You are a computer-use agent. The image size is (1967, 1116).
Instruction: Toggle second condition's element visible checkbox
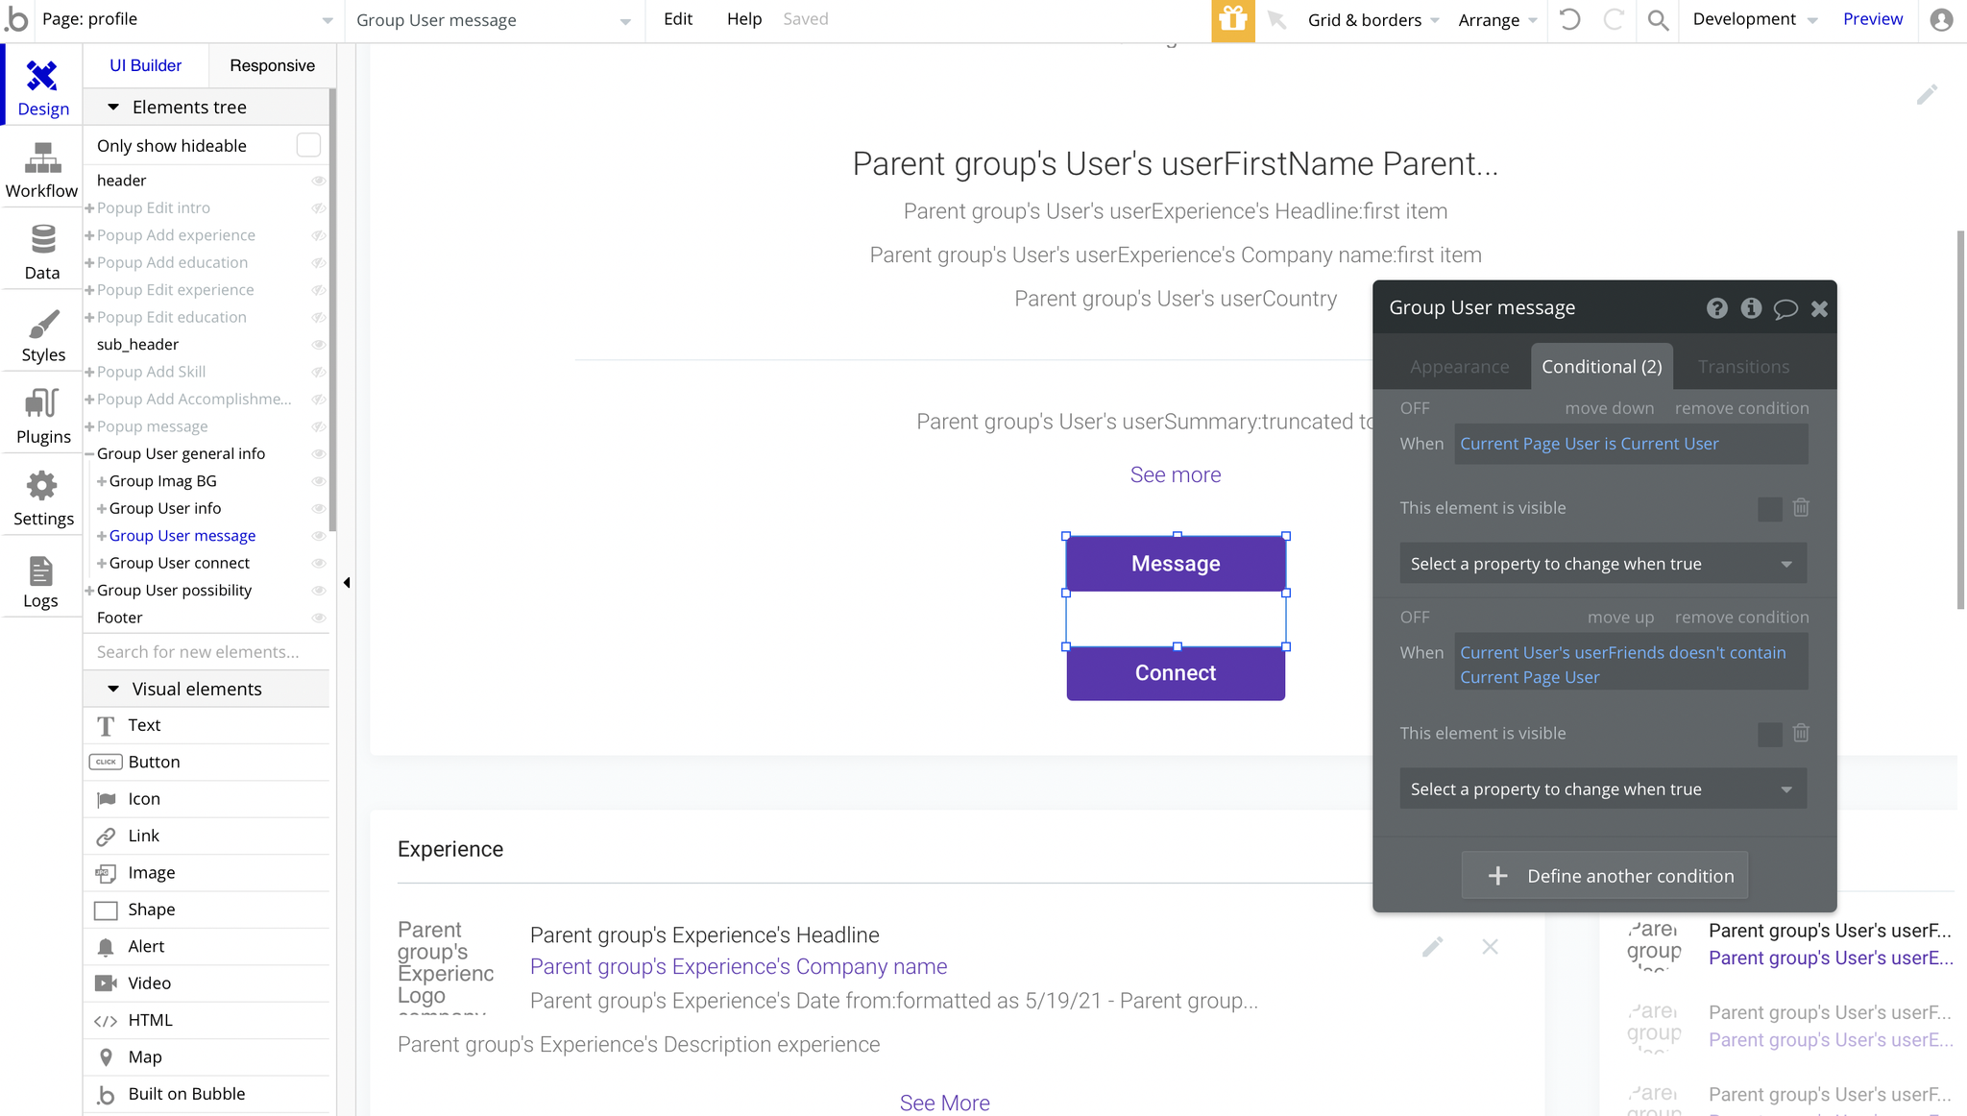[1769, 734]
